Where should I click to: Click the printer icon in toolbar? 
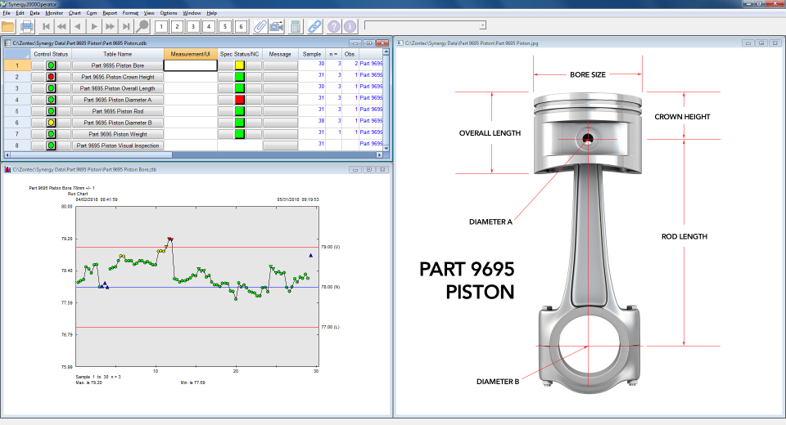27,27
